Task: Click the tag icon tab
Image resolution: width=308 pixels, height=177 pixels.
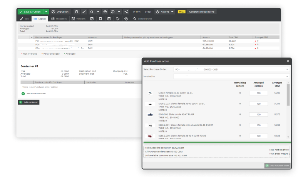Action: [117, 18]
